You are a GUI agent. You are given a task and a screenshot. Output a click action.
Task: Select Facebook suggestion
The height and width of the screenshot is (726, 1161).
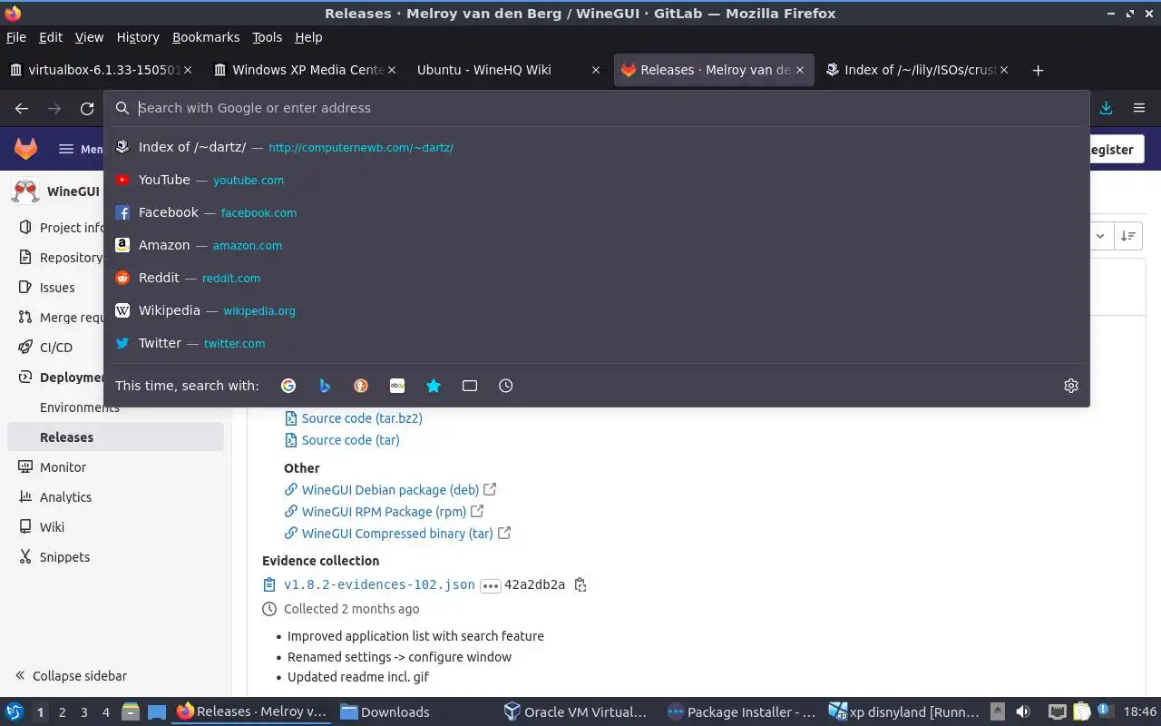tap(597, 212)
